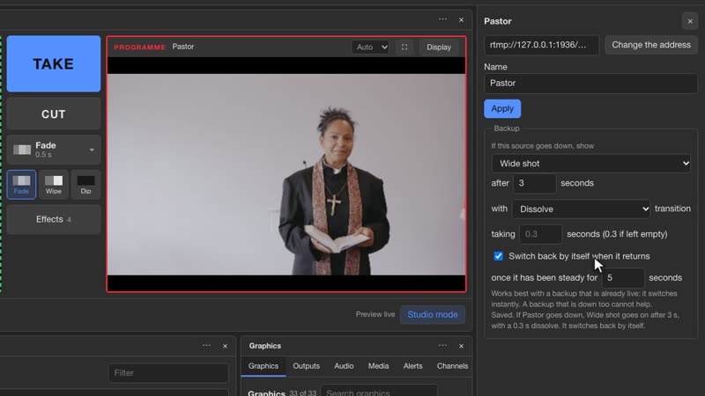The width and height of the screenshot is (705, 396).
Task: Click the TAKE button
Action: click(x=54, y=63)
